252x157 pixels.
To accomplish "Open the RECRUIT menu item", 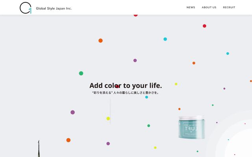I will (229, 7).
